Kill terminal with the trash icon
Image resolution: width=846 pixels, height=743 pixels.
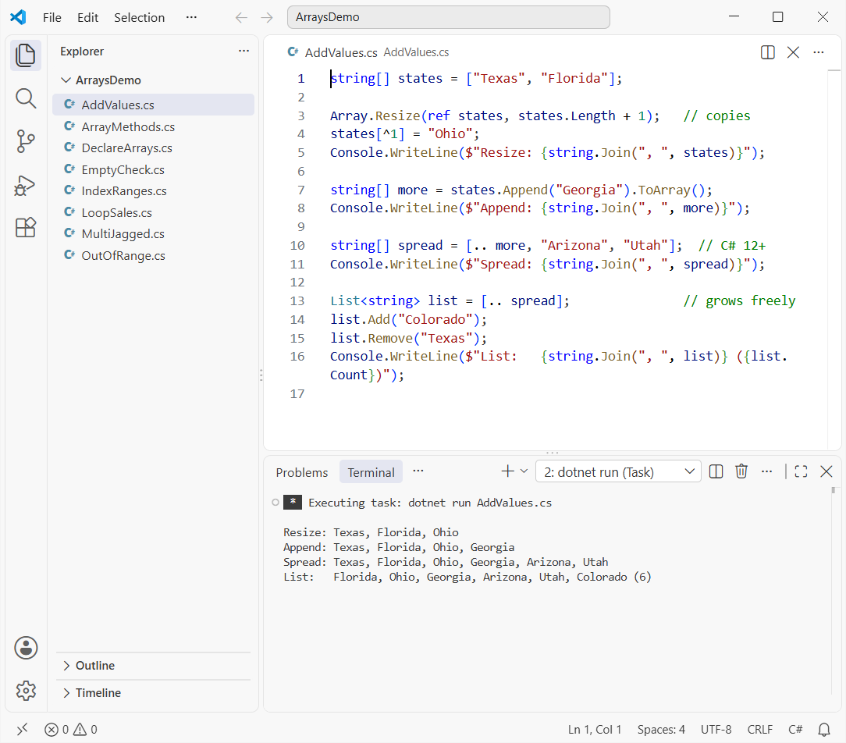click(x=741, y=471)
